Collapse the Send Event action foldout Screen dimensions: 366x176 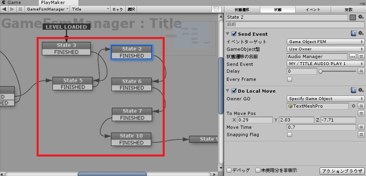point(228,34)
